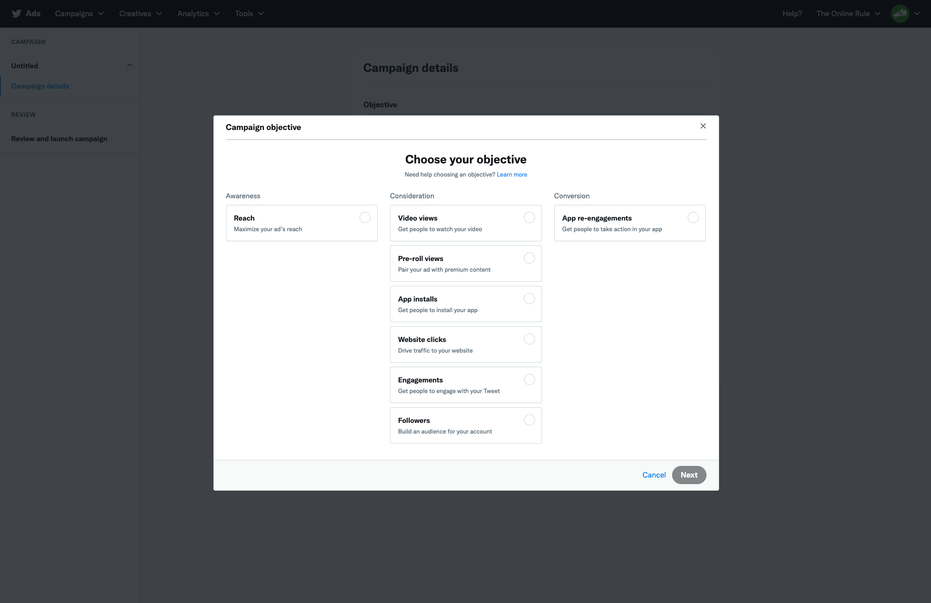Click the Conversion column heading
Viewport: 931px width, 603px height.
coord(571,196)
